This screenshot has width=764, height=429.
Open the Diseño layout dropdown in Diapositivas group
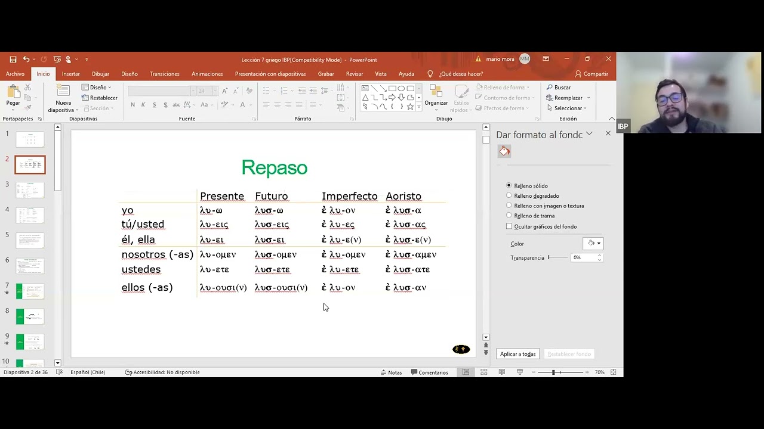(97, 88)
